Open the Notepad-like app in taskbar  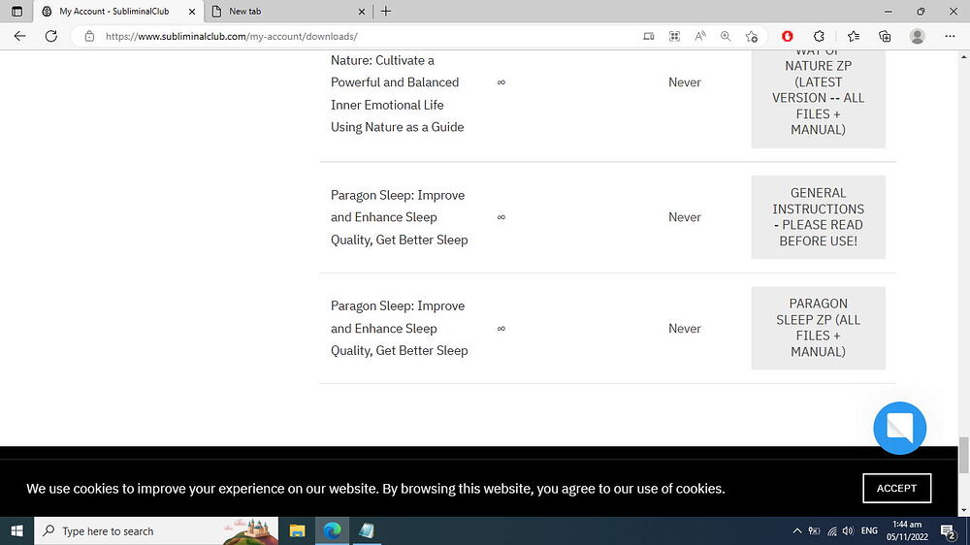(x=367, y=530)
